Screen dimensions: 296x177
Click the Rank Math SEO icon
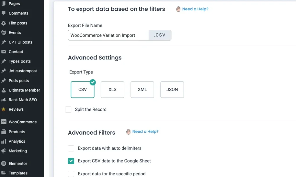(4, 100)
